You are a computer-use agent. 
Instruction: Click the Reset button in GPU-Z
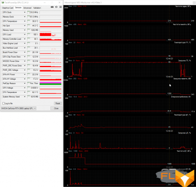click(57, 103)
